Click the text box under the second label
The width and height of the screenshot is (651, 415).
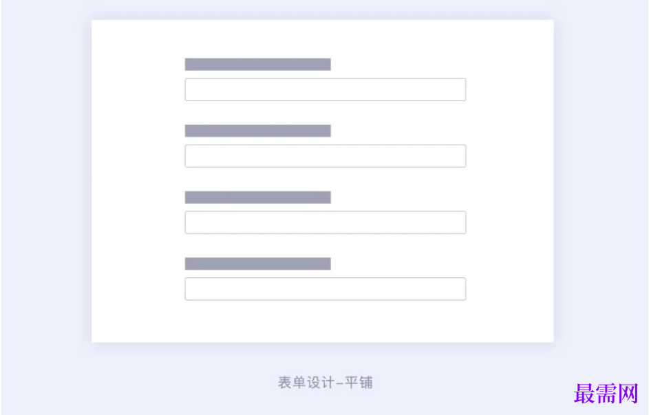[325, 156]
